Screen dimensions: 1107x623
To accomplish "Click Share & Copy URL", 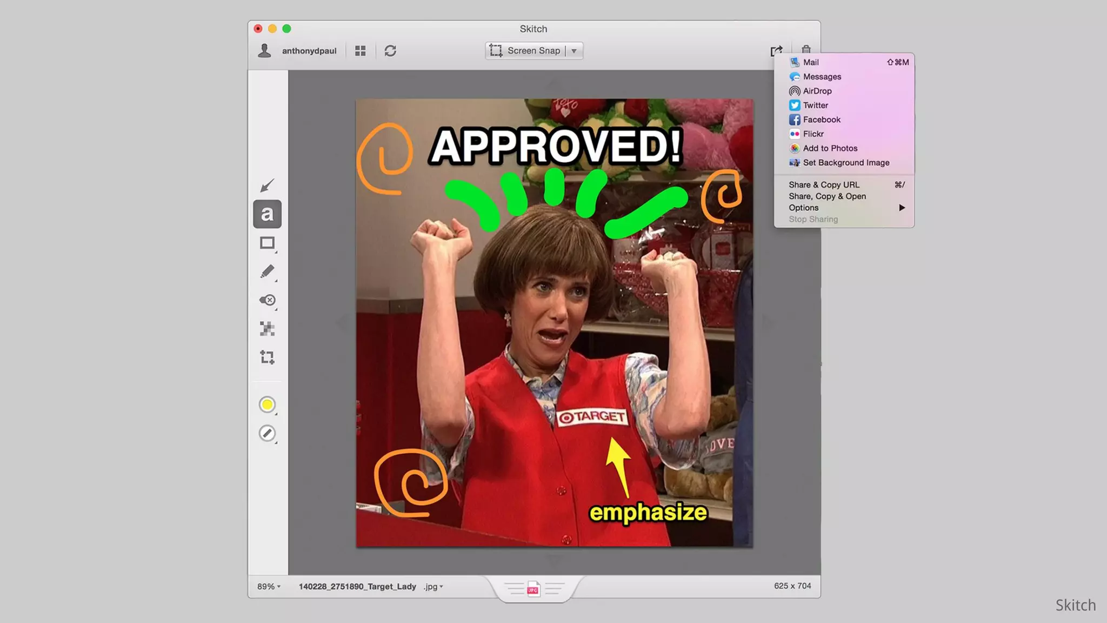I will click(x=824, y=185).
